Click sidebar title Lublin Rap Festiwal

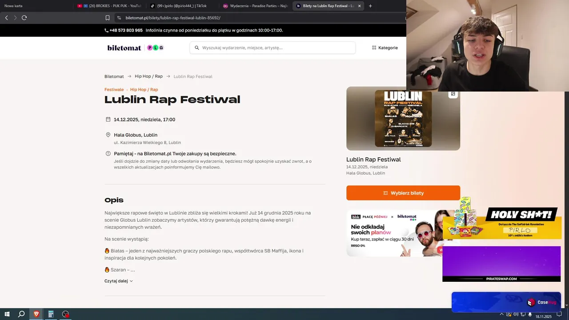click(373, 159)
